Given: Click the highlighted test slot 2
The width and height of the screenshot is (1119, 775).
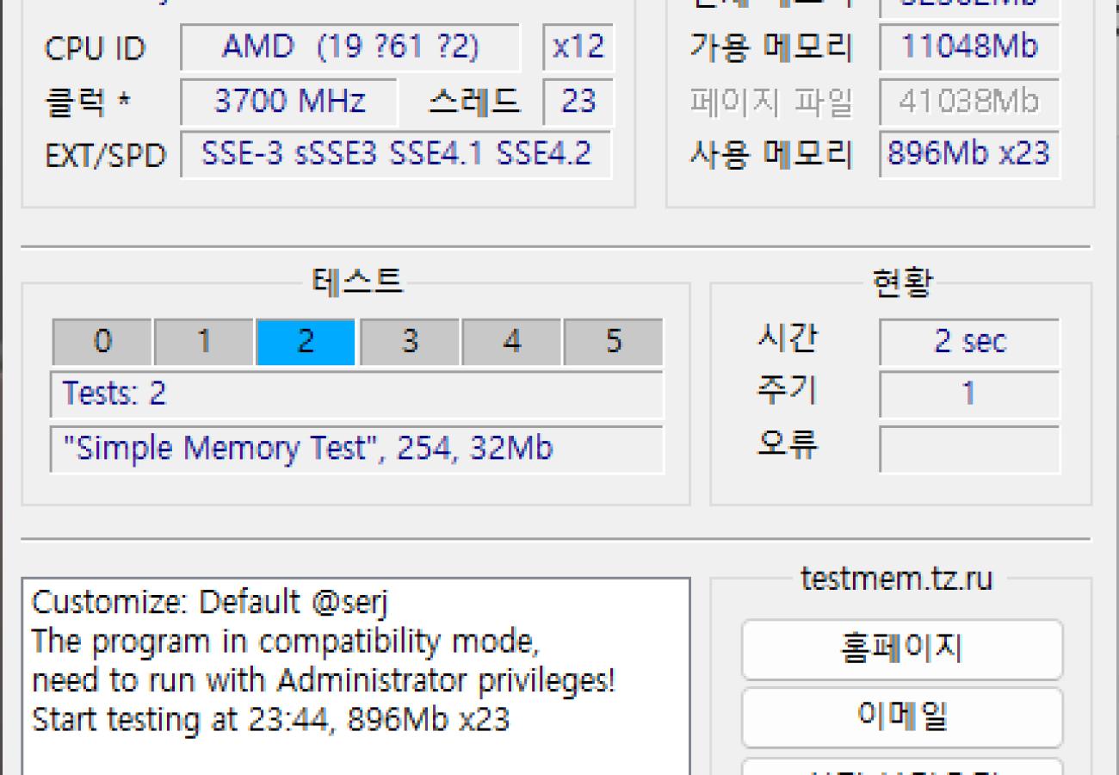Looking at the screenshot, I should (x=306, y=341).
